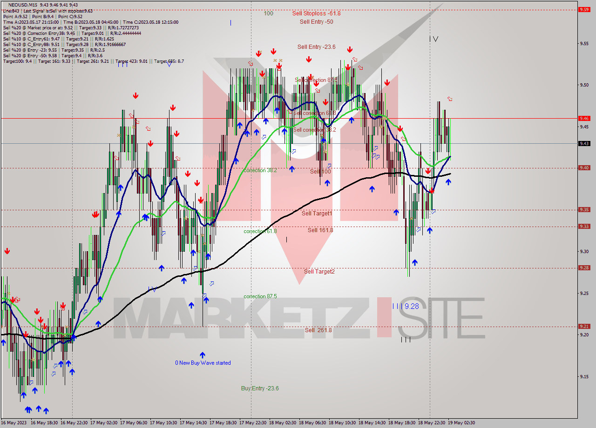Click the 9.15 price axis label
Screen dimensions: 596x428
pyautogui.click(x=584, y=376)
